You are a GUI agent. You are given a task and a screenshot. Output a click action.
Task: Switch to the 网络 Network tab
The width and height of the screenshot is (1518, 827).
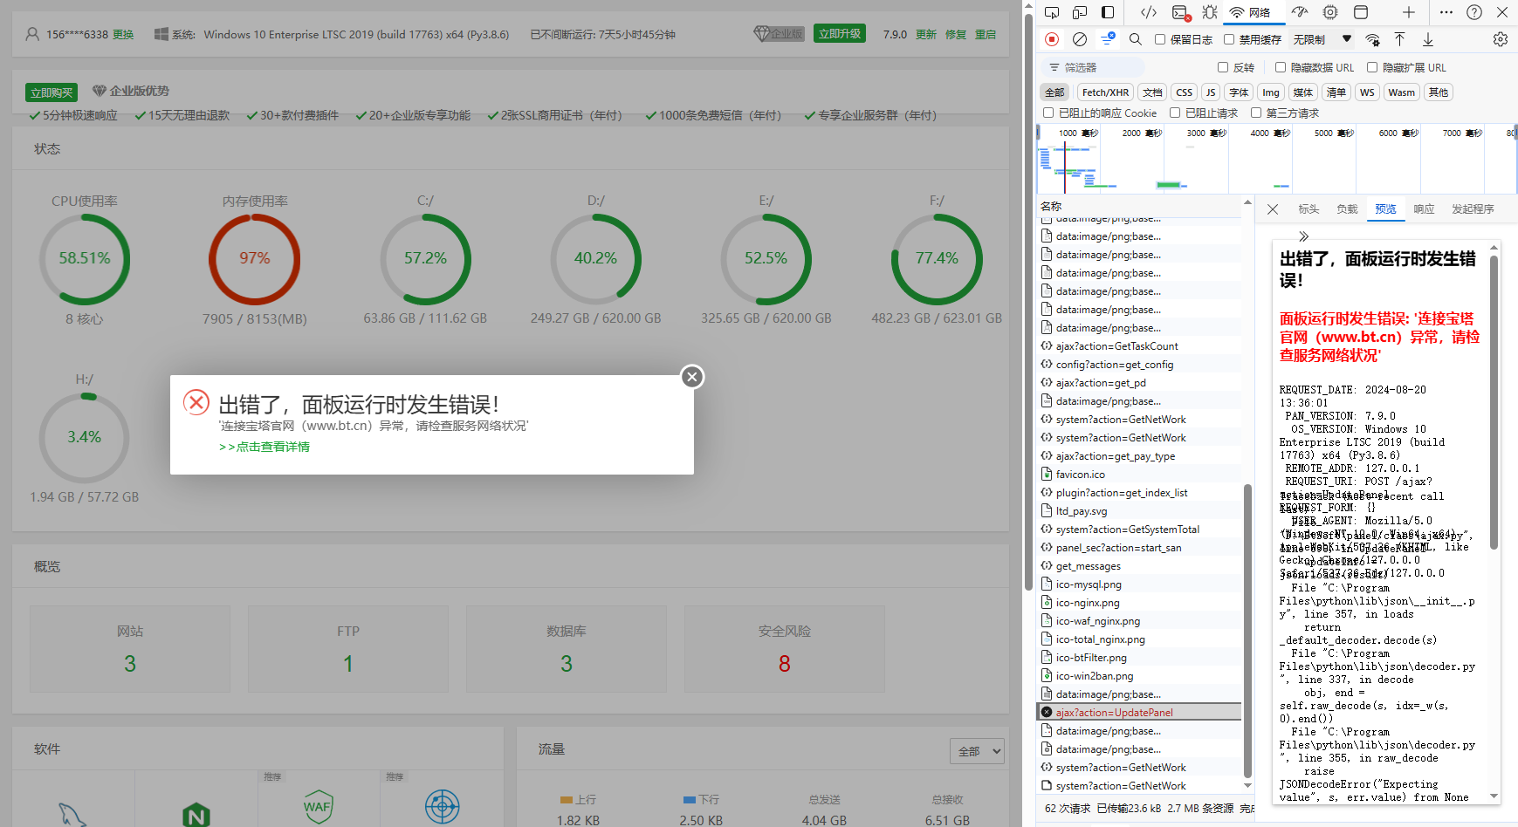point(1251,12)
